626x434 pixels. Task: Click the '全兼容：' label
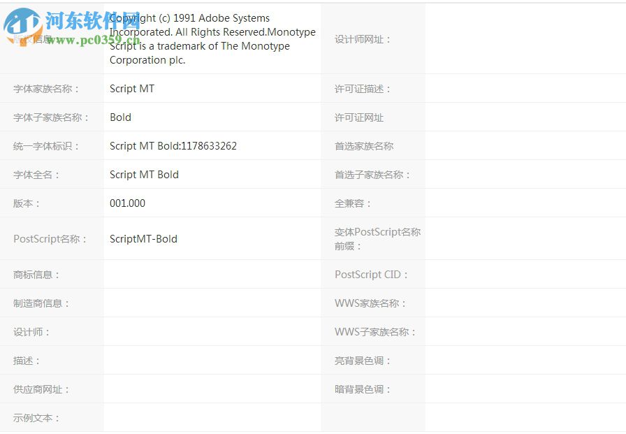click(353, 203)
